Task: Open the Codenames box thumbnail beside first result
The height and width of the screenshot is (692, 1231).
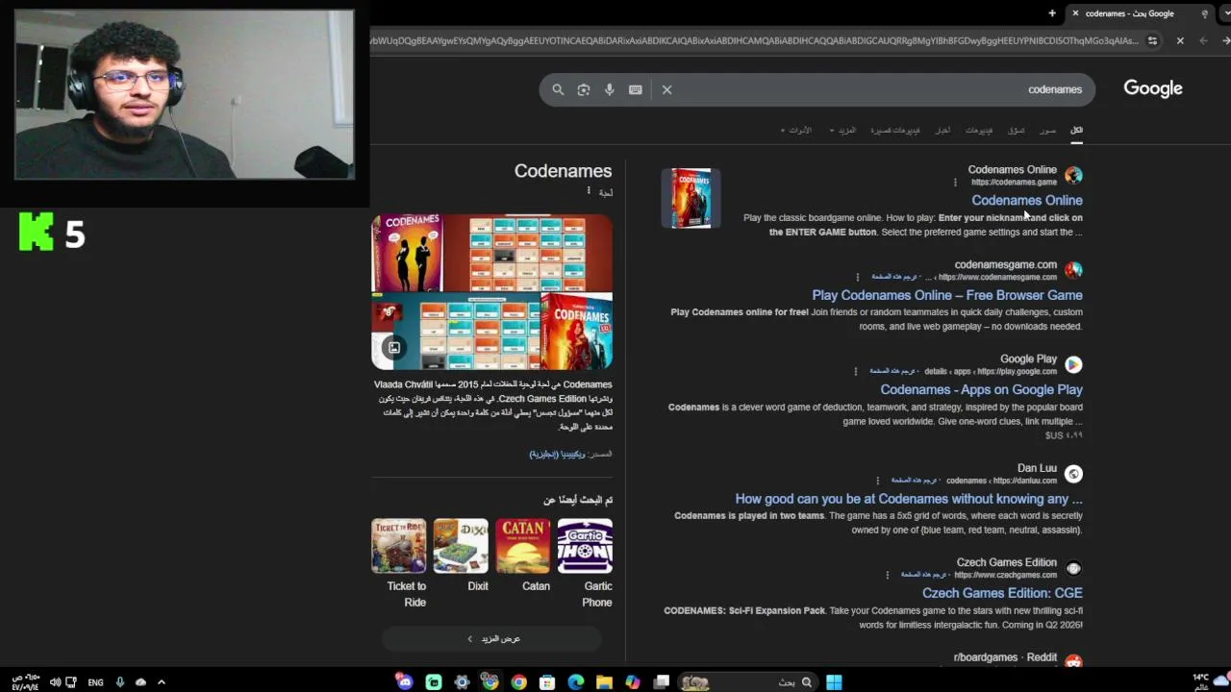Action: (x=691, y=198)
